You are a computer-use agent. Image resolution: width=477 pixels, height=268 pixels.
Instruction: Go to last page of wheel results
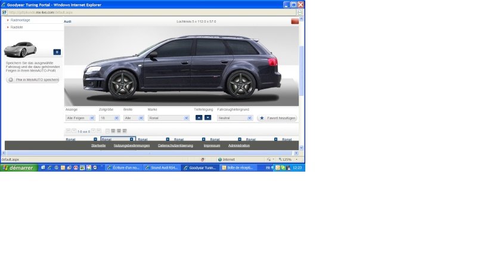click(x=99, y=130)
